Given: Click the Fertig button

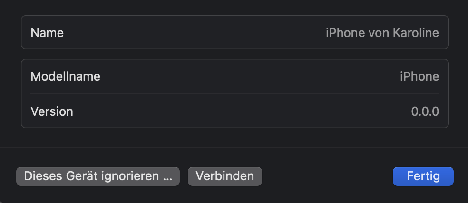Looking at the screenshot, I should point(423,176).
